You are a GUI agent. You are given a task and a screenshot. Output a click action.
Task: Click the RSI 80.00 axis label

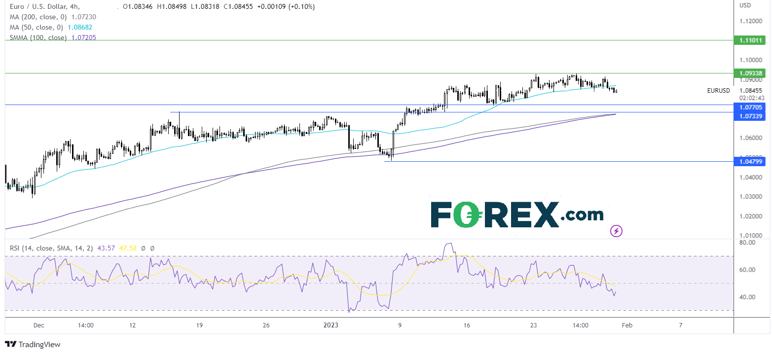(748, 243)
